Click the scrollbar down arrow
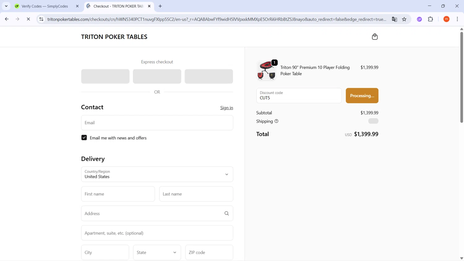 [x=462, y=258]
